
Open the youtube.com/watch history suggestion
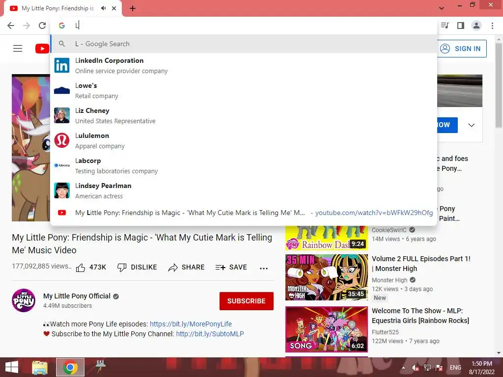[x=244, y=213]
